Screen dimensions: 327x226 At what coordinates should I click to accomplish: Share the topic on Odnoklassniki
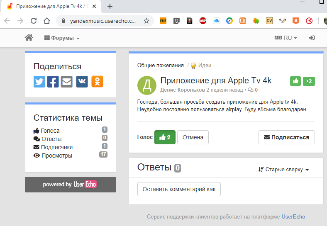click(x=97, y=82)
